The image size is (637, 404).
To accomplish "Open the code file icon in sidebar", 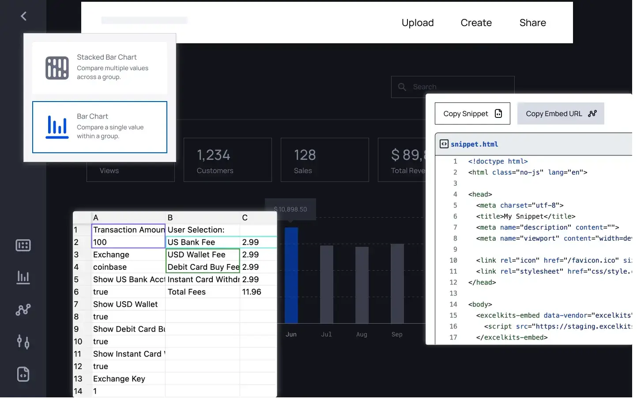I will [x=23, y=374].
